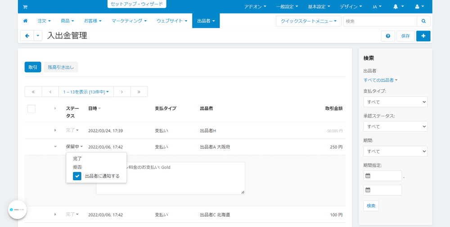Switch to the 残高引き出し tab

61,67
